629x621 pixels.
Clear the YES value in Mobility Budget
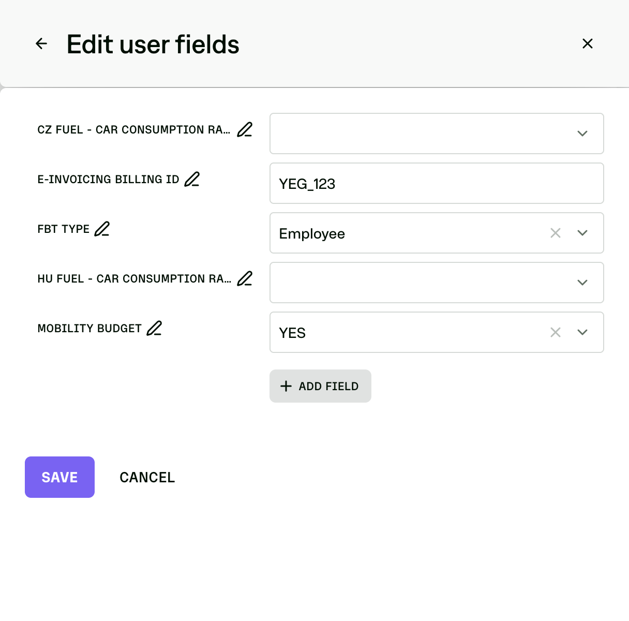click(x=556, y=332)
